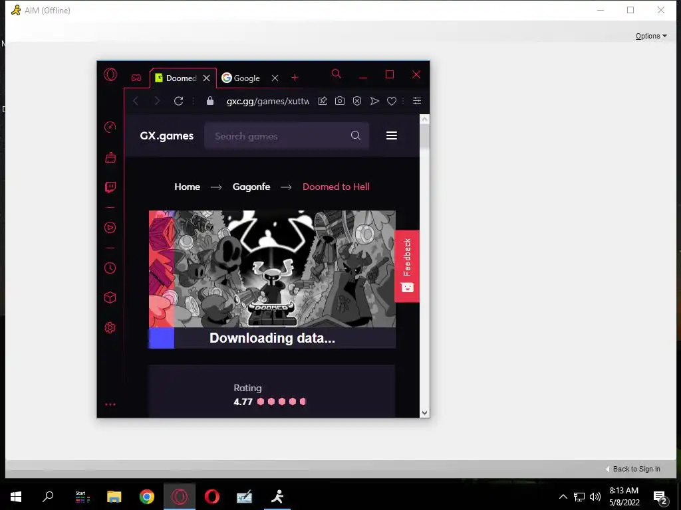Click the Doomed to Hell game artwork
The height and width of the screenshot is (510, 681).
tap(272, 269)
